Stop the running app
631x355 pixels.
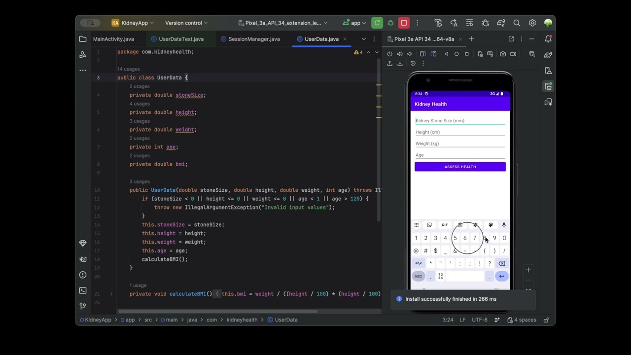click(404, 23)
